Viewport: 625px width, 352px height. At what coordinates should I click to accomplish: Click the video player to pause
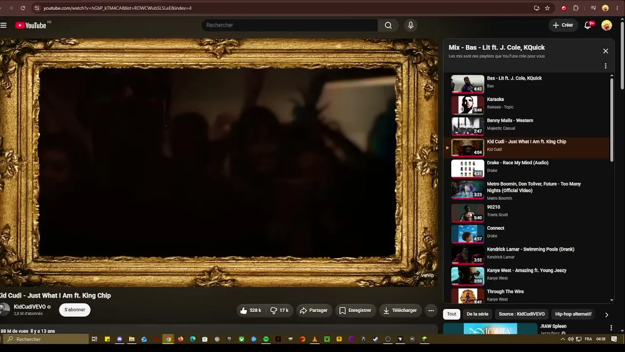coord(219,162)
